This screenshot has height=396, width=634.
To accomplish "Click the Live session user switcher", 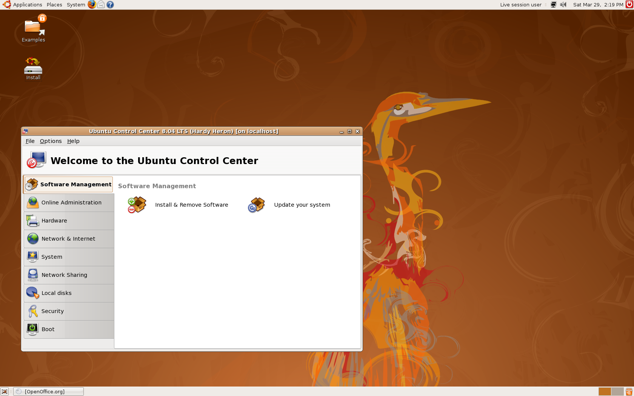I will click(x=521, y=5).
